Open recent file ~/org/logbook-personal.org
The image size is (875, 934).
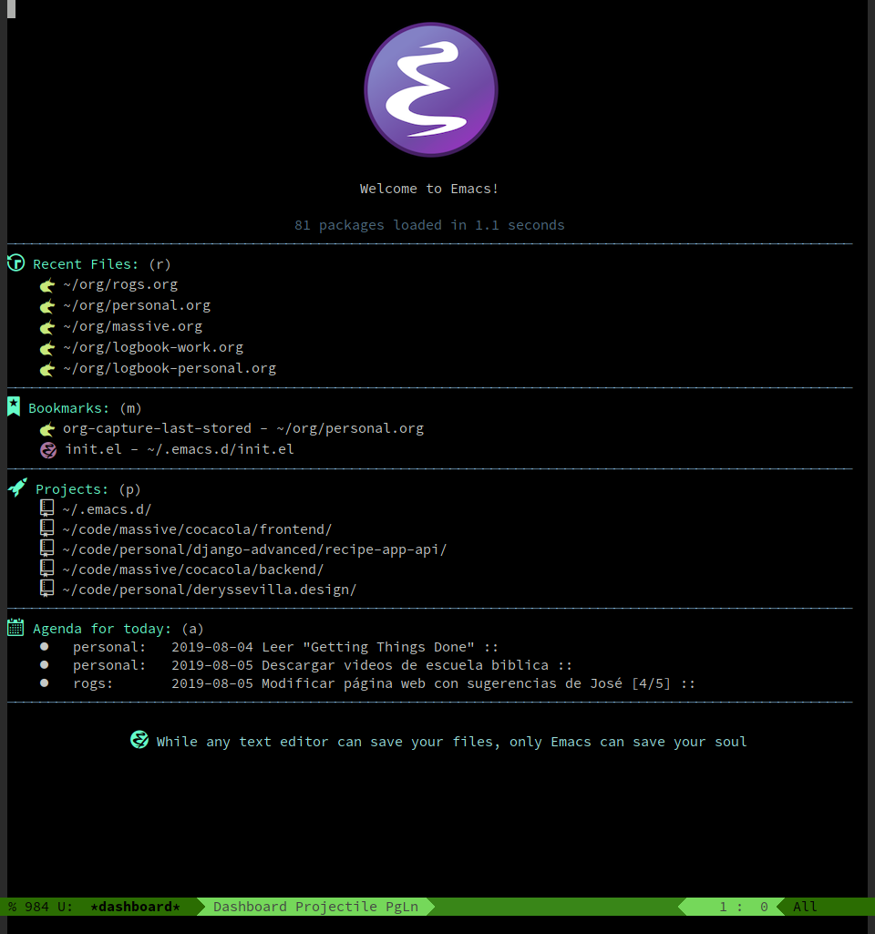170,368
